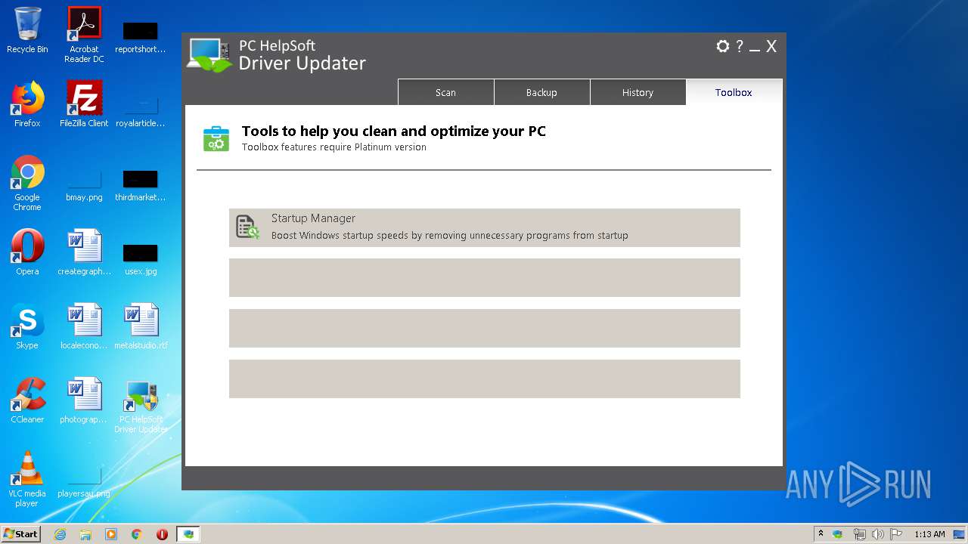
Task: Select the usex.jpg file icon
Action: click(x=141, y=259)
